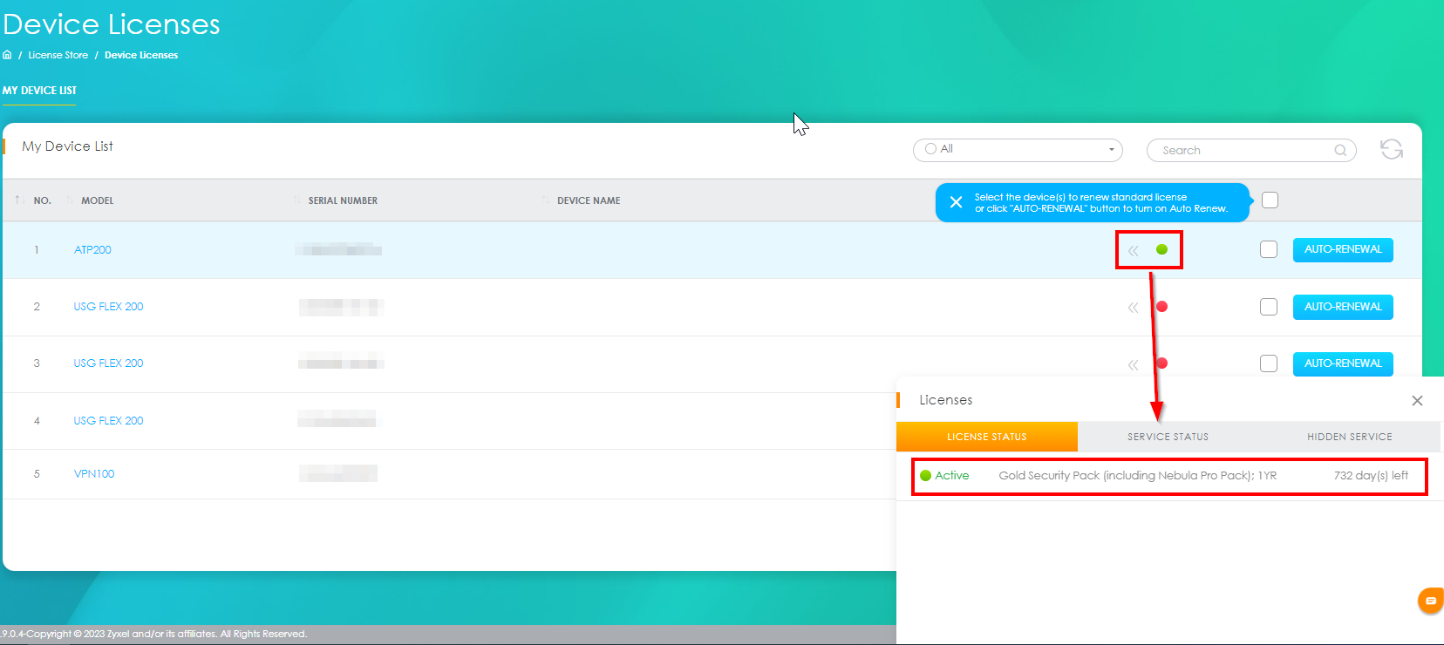Click the VPN100 serial number cell

338,473
